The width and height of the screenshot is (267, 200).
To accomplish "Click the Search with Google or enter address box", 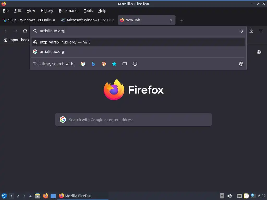I will pyautogui.click(x=133, y=120).
